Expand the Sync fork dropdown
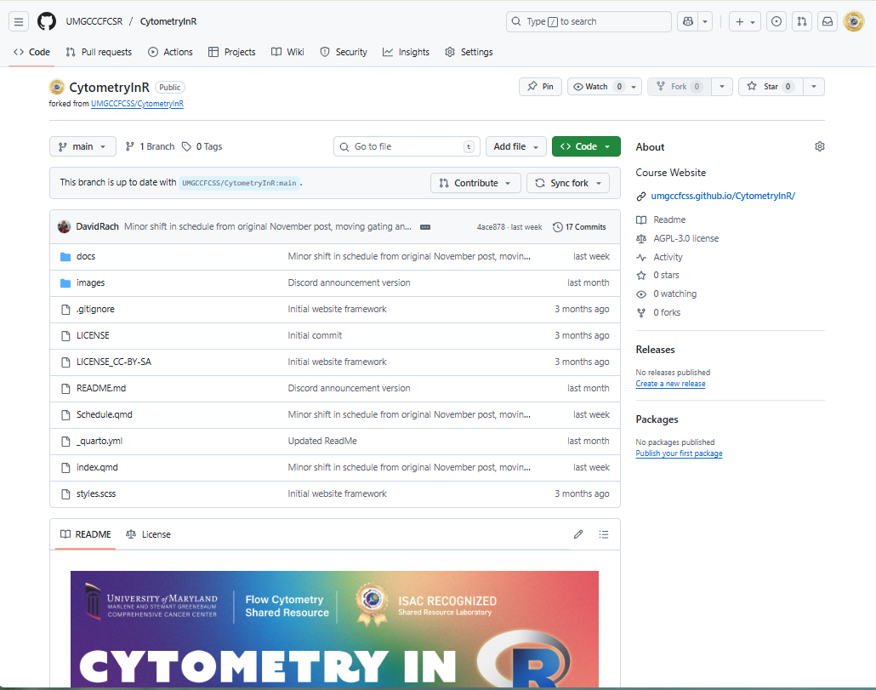Screen dimensions: 876x690 coord(568,183)
